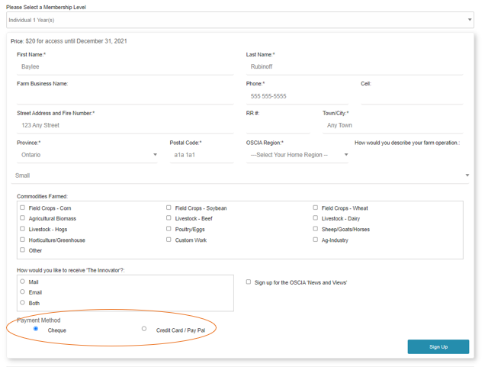
Task: Open the OSCIA Region dropdown
Action: [297, 155]
